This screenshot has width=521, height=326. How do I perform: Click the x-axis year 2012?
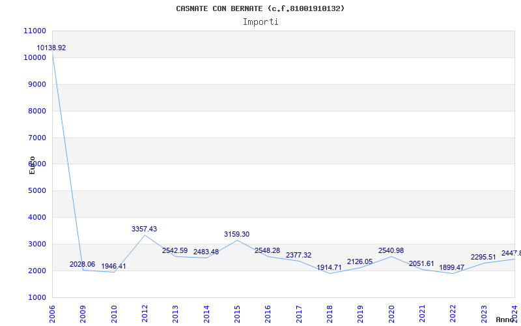coord(145,314)
